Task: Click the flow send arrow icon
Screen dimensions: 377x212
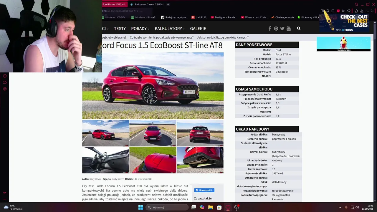Action: 343,11
